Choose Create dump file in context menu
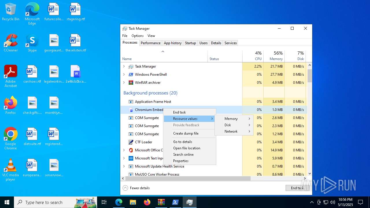The image size is (370, 208). 190,133
